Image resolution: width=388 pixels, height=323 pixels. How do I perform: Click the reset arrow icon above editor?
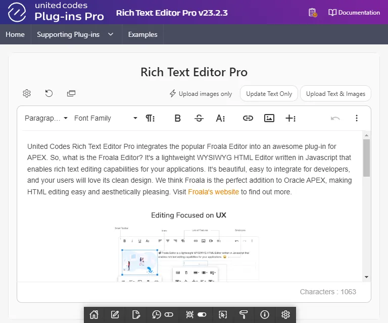click(x=49, y=93)
